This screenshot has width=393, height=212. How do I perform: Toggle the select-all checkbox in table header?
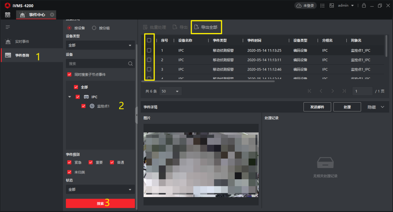click(x=149, y=40)
